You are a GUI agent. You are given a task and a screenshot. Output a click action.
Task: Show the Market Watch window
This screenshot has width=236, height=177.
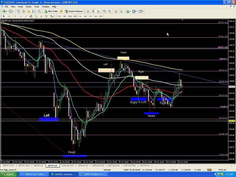pyautogui.click(x=19, y=11)
